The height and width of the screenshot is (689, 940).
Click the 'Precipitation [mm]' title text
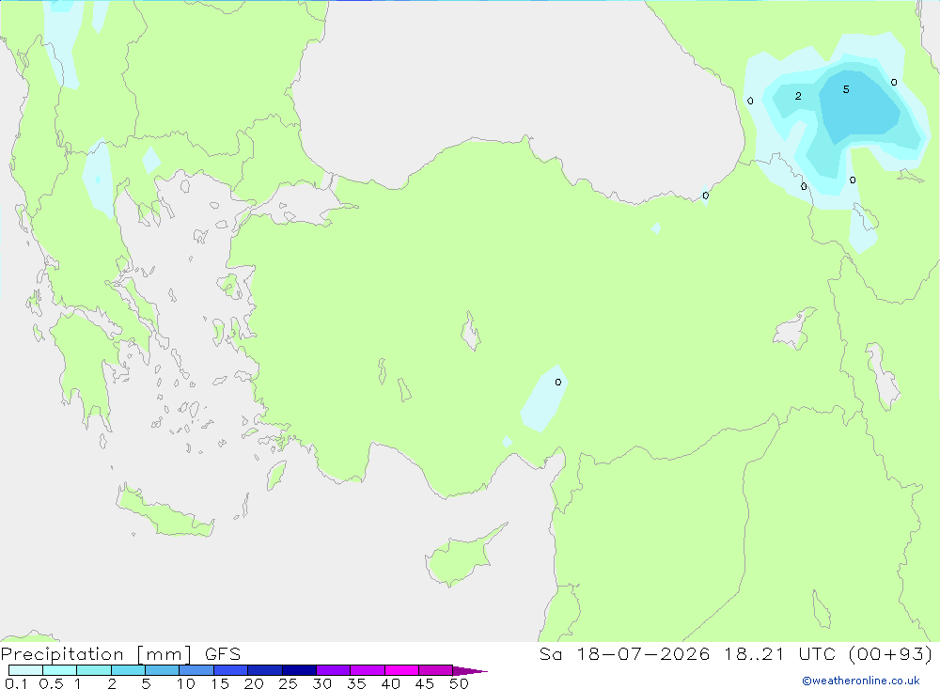[x=96, y=654]
